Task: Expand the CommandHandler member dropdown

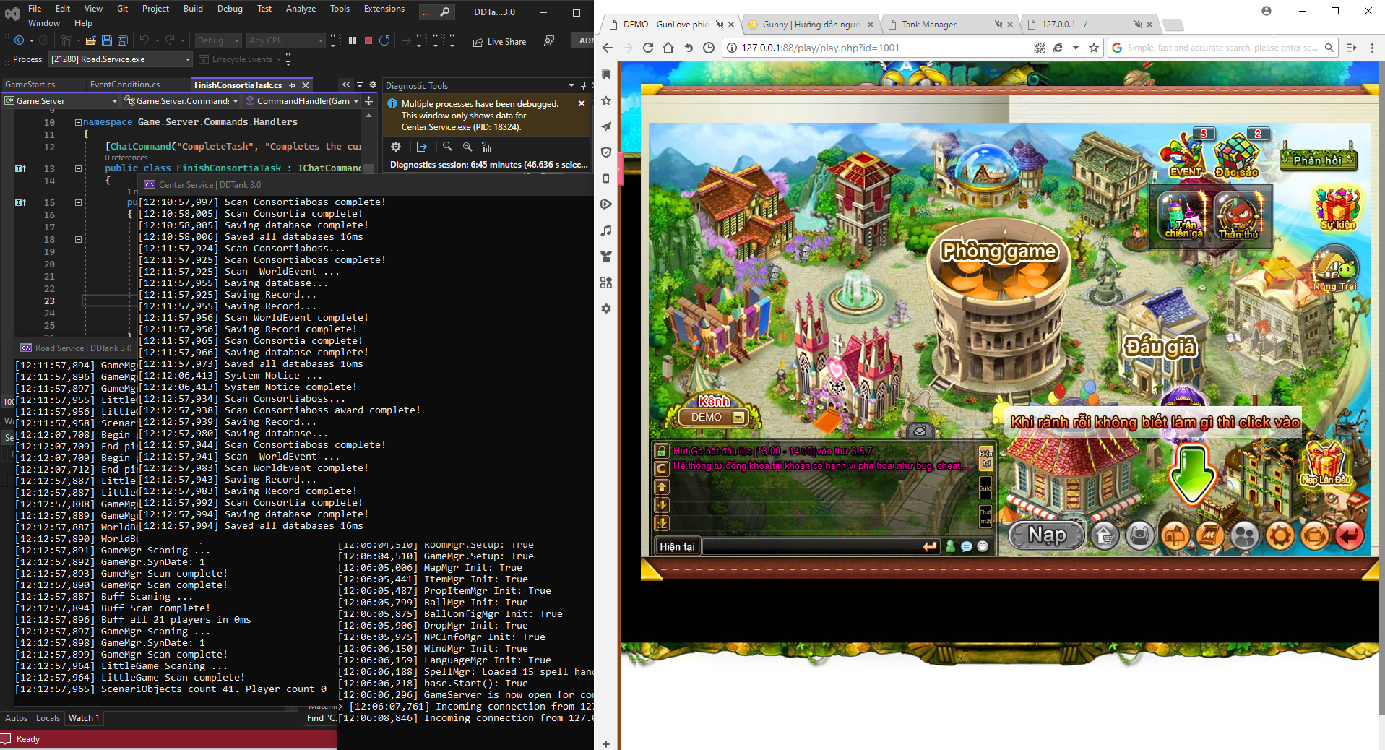Action: pyautogui.click(x=302, y=101)
